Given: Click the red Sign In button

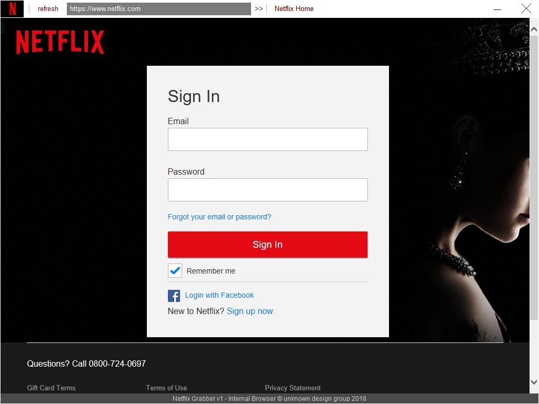Looking at the screenshot, I should [267, 245].
